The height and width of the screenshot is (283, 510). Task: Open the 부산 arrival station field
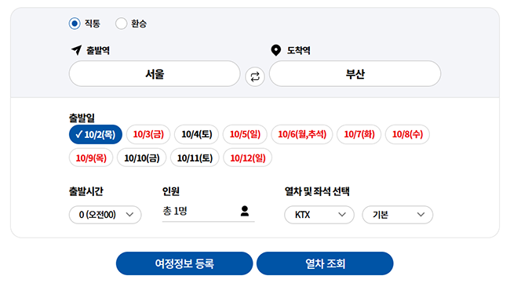355,74
